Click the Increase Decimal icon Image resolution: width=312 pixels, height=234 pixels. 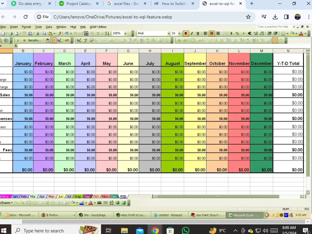[x=256, y=33]
